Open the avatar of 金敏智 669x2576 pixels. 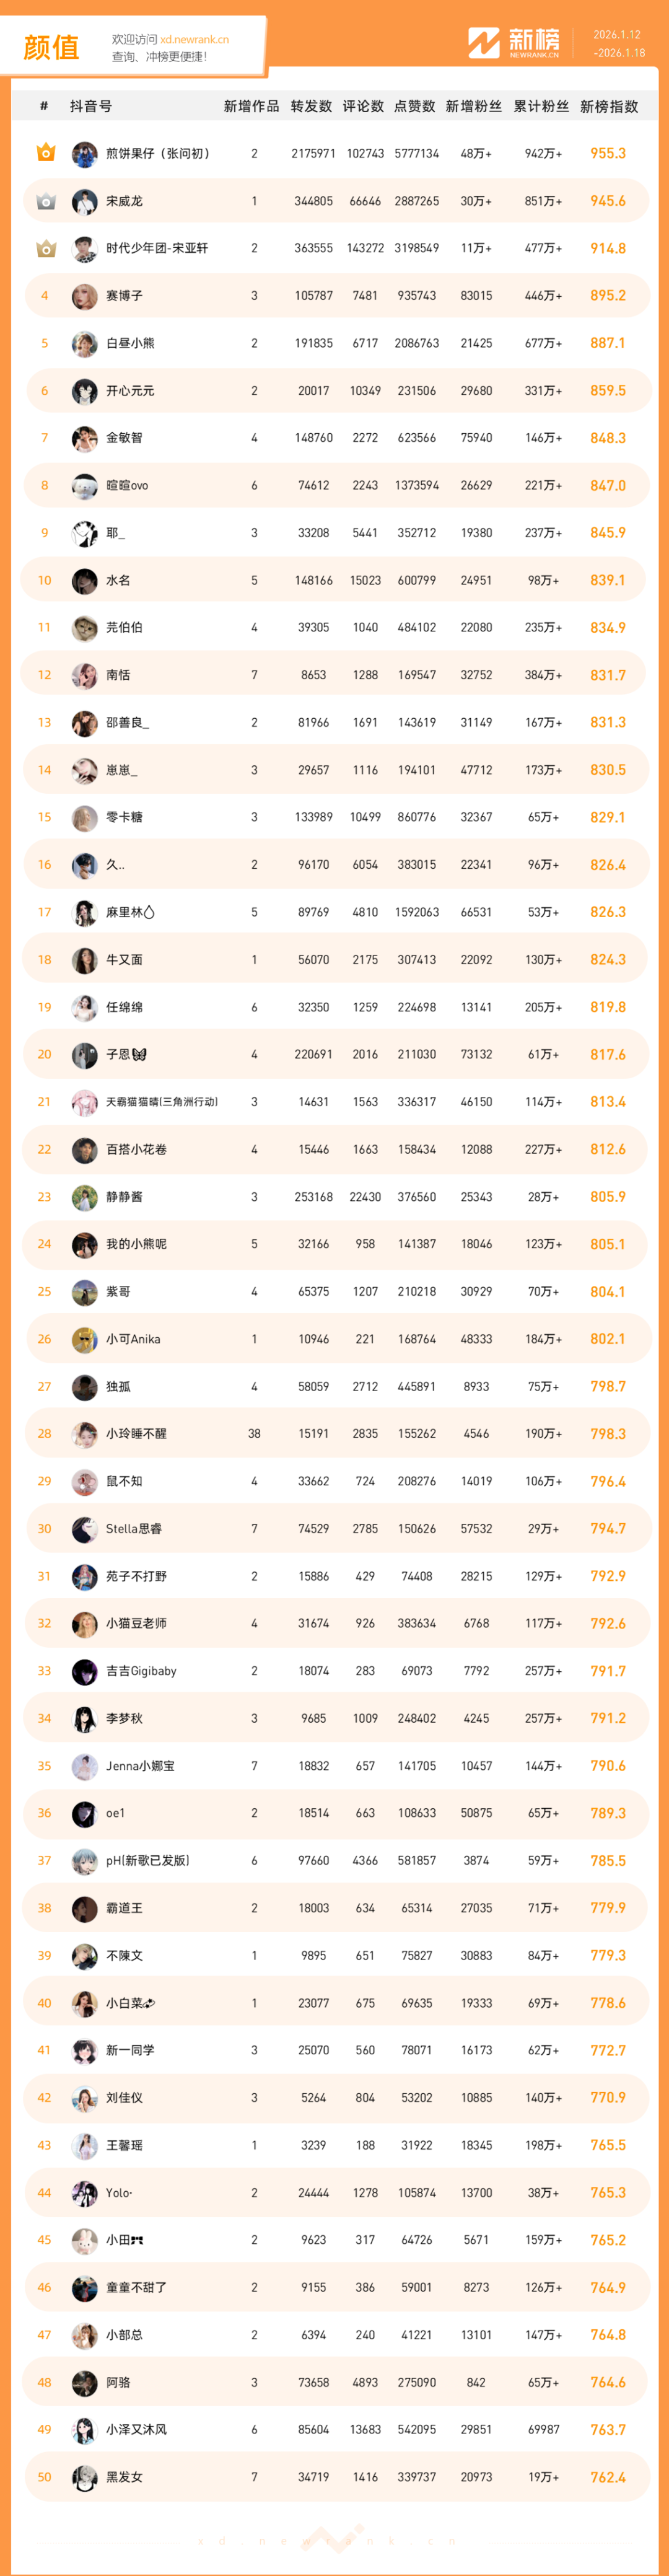pos(84,438)
